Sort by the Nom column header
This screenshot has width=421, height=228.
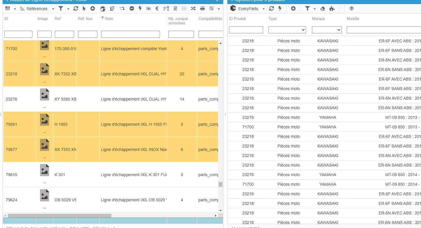(x=109, y=19)
